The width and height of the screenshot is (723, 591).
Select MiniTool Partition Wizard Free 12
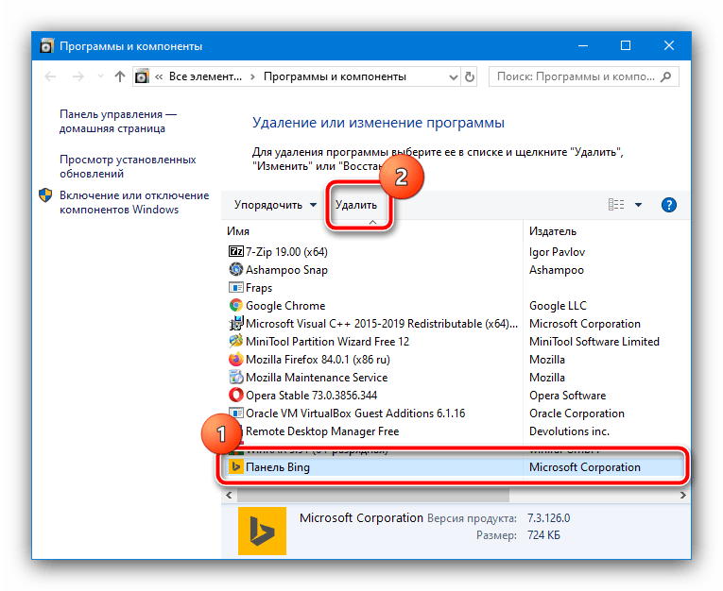372,342
